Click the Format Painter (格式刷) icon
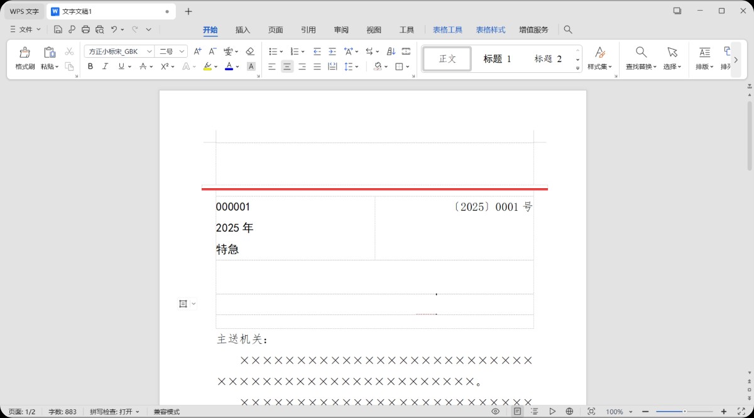 coord(25,58)
